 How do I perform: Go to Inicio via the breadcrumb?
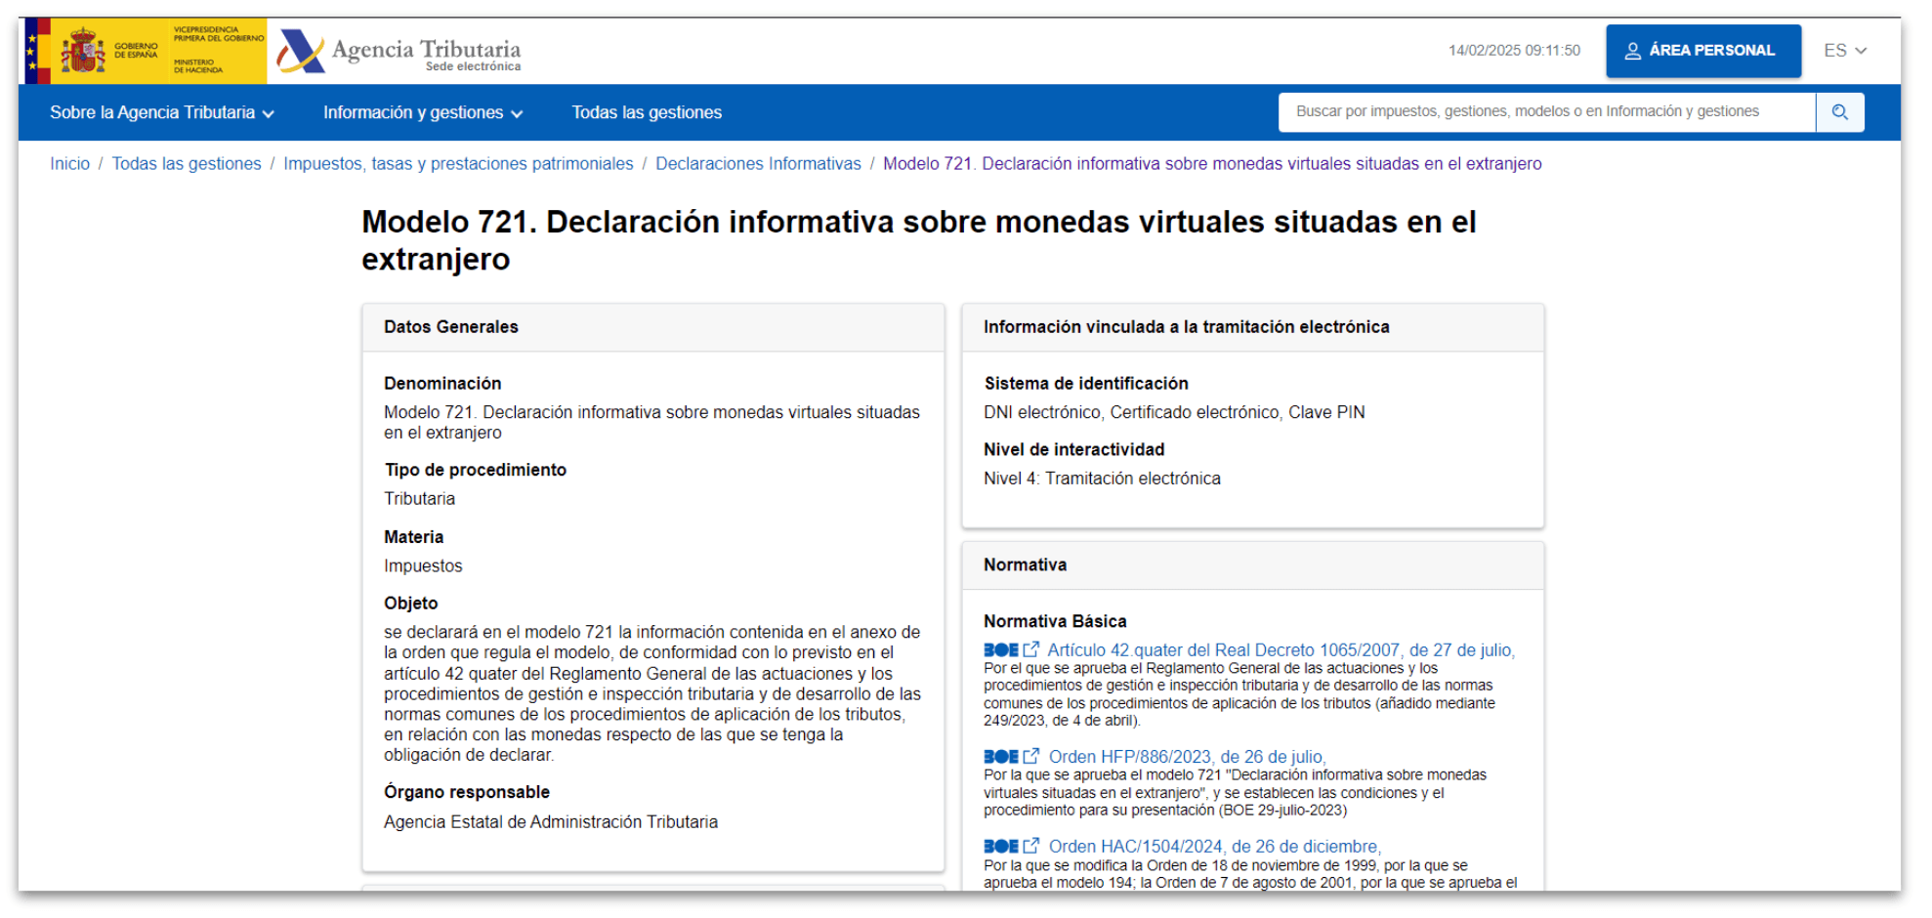click(x=69, y=163)
